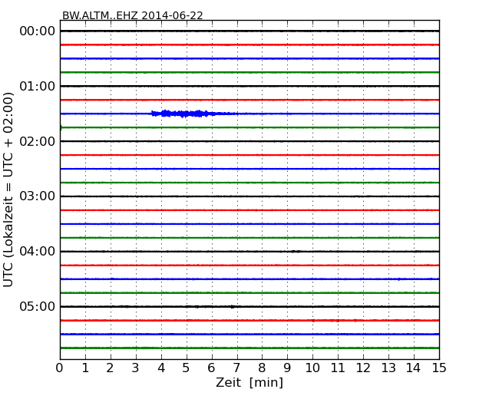Click x-axis tick label 0
This screenshot has height=399, width=499.
click(60, 368)
